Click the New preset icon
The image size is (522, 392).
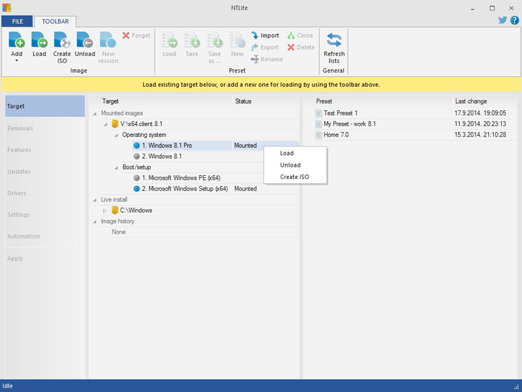(238, 40)
